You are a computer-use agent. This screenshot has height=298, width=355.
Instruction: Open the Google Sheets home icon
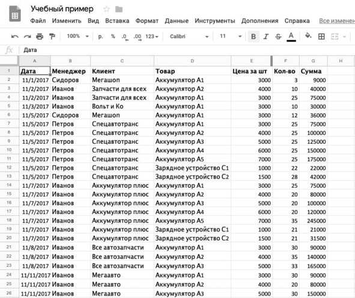(x=15, y=14)
